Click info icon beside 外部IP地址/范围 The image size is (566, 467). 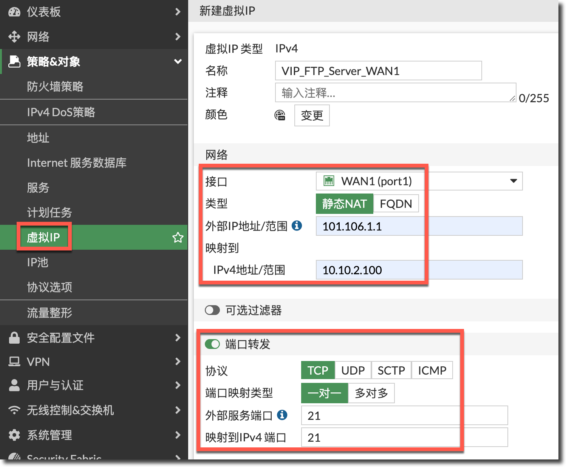point(297,226)
